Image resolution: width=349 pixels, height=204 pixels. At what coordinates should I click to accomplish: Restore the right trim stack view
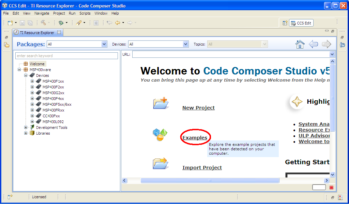(342, 37)
